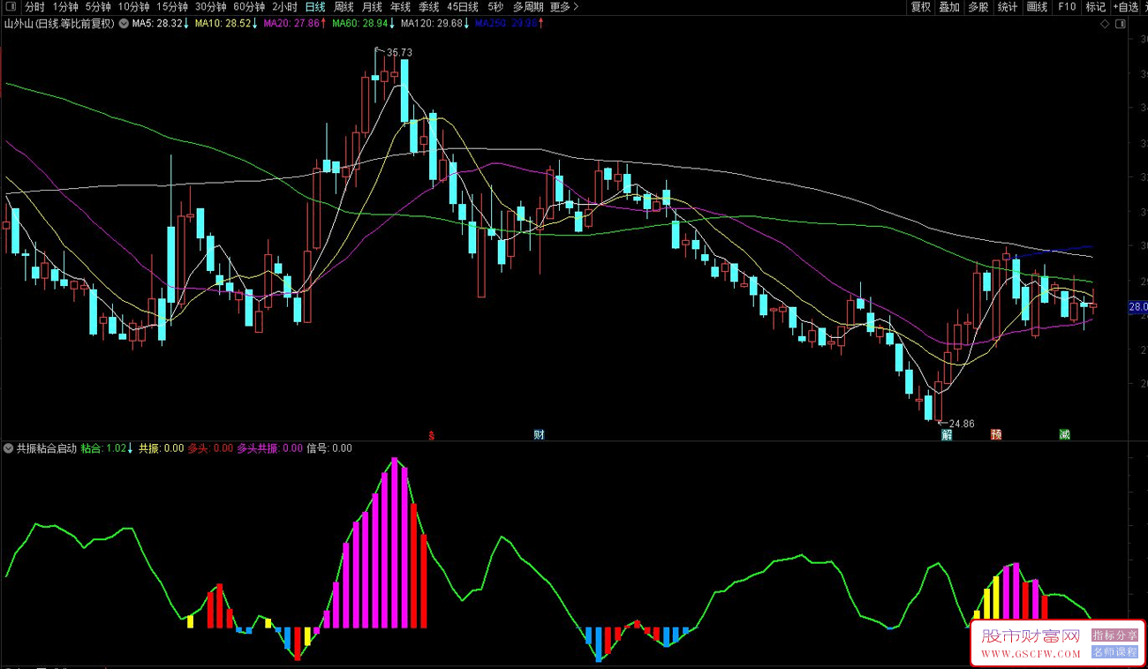Viewport: 1148px width, 669px height.
Task: Switch to 60分钟 period tab
Action: [249, 6]
